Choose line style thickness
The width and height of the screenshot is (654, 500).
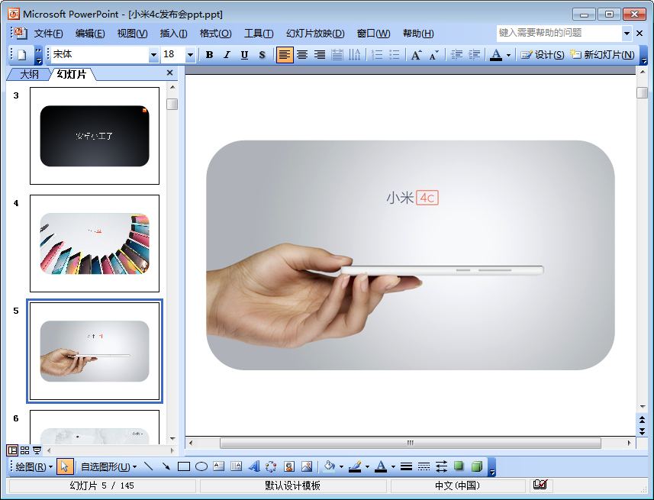tap(406, 466)
